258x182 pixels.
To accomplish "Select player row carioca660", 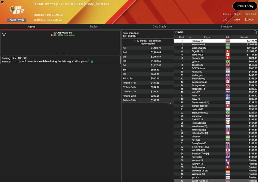I will coord(216,109).
